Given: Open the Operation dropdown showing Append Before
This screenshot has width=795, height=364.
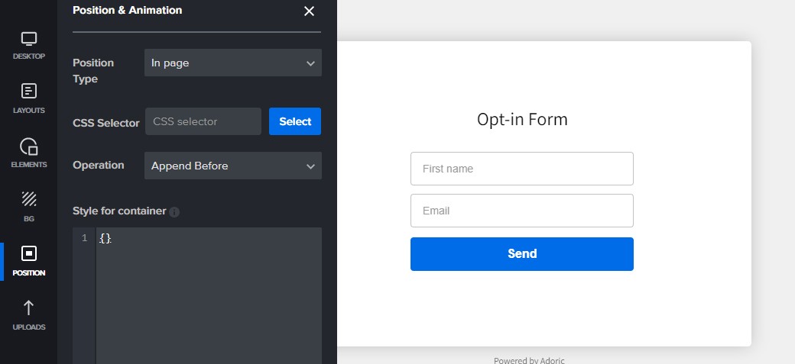Looking at the screenshot, I should coord(232,166).
